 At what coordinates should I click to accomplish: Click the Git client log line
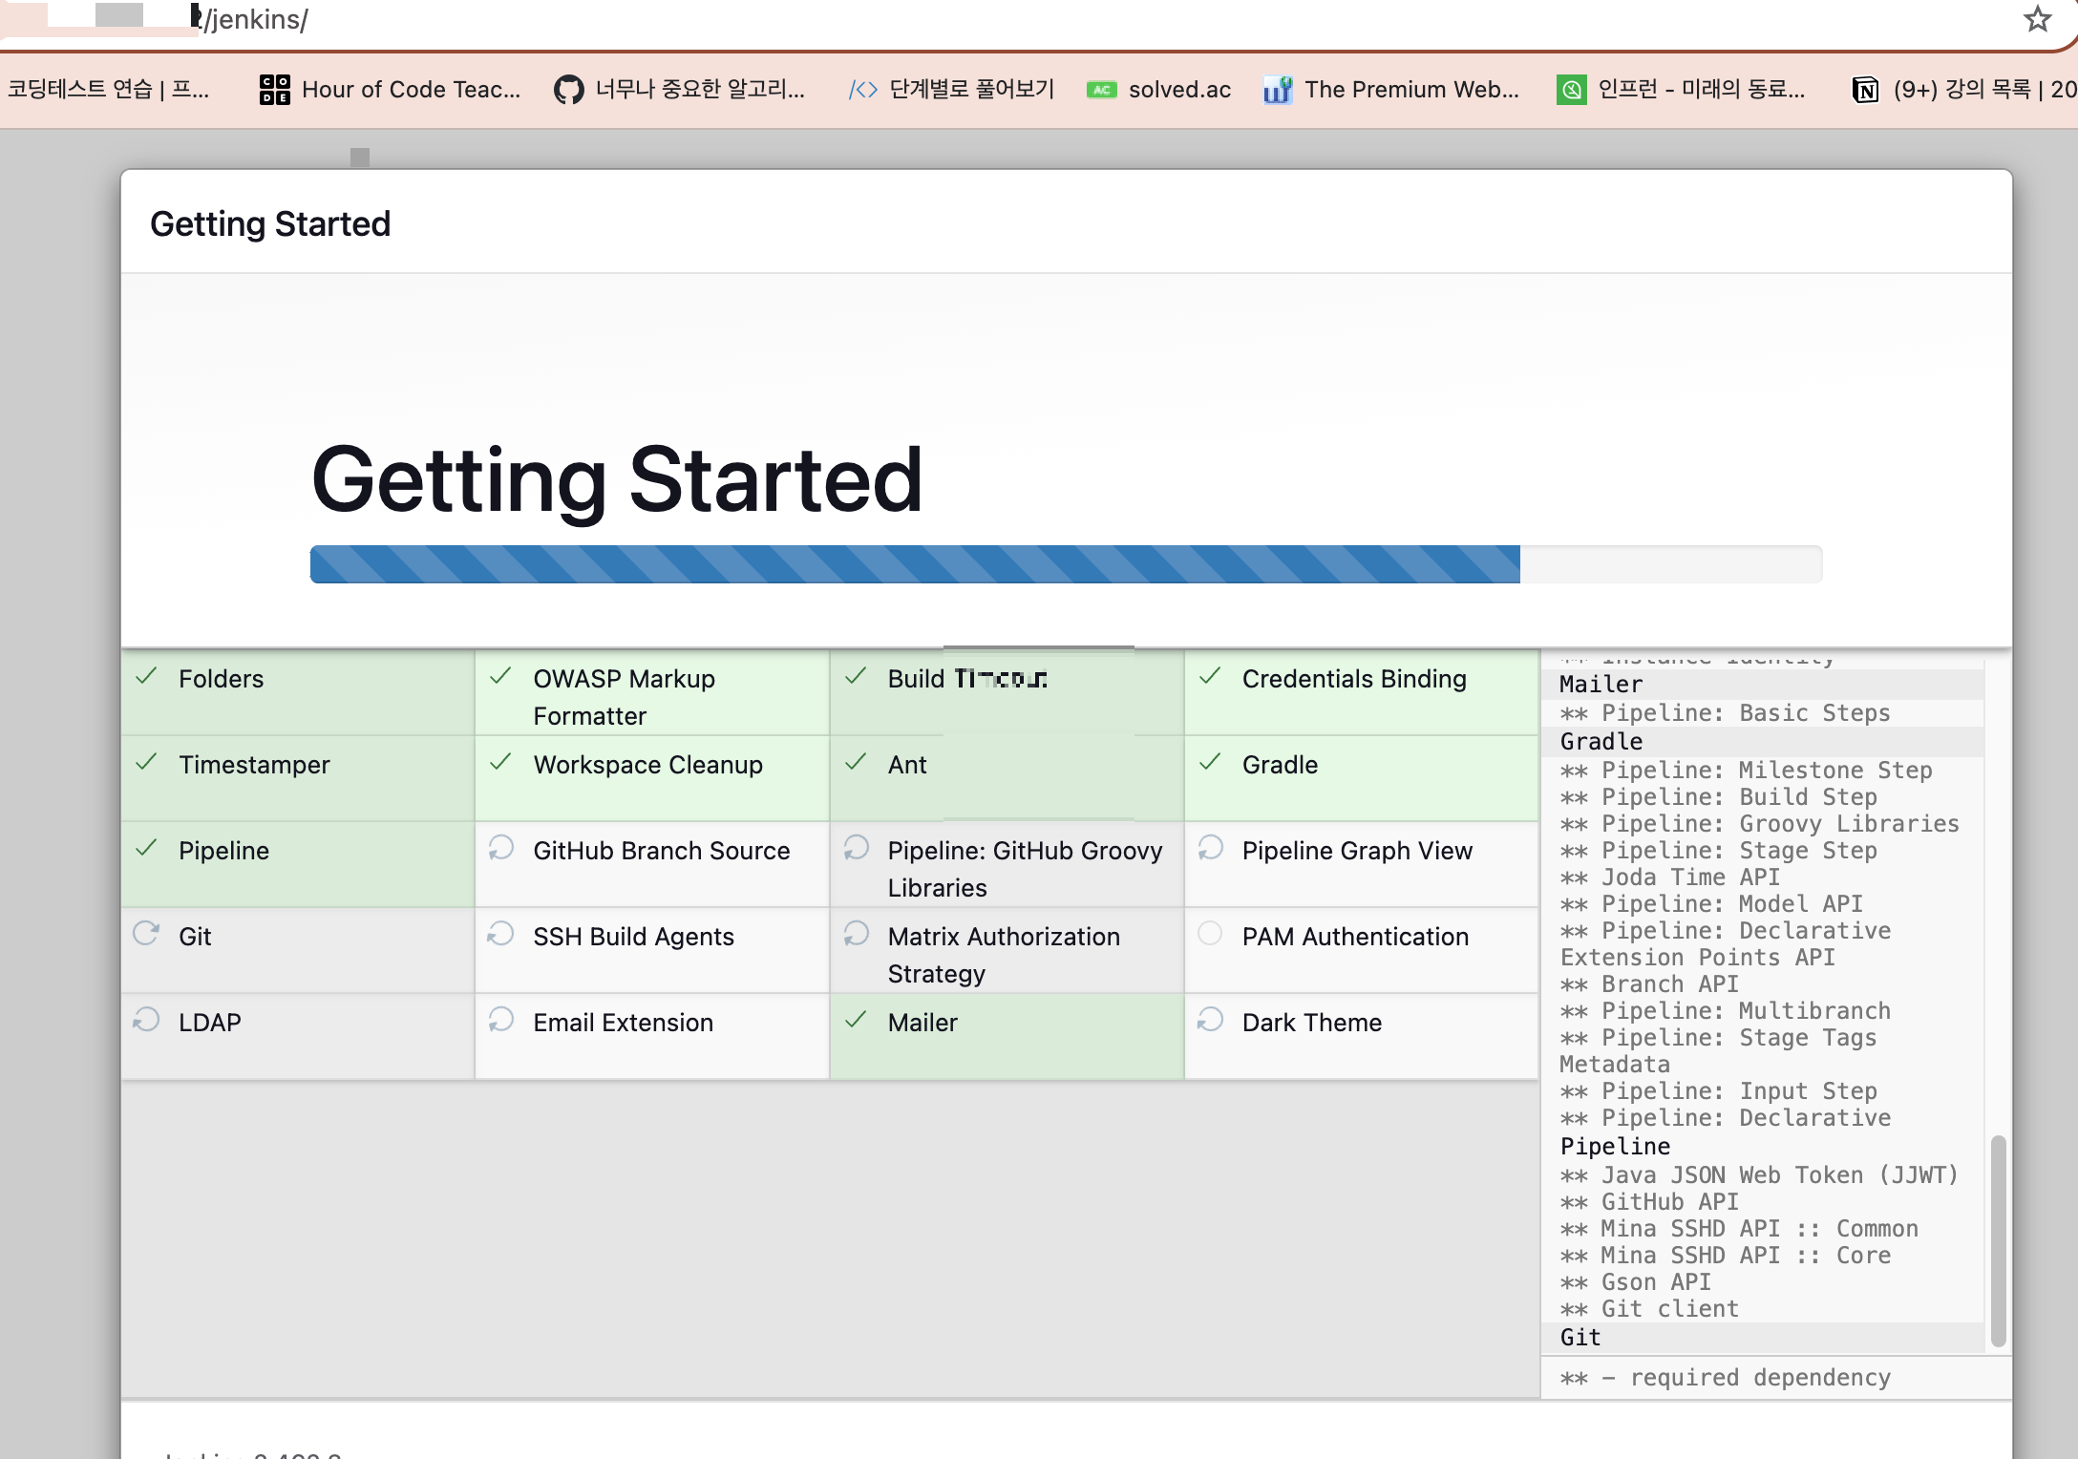pyautogui.click(x=1648, y=1309)
